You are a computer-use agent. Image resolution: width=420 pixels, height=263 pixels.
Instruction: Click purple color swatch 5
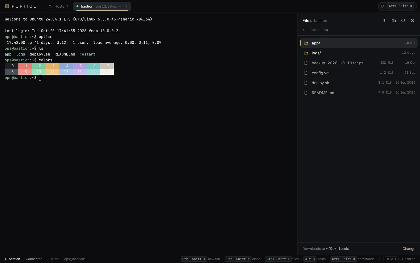pos(80,66)
